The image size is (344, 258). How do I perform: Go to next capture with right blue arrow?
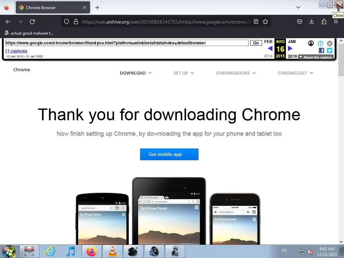[290, 48]
